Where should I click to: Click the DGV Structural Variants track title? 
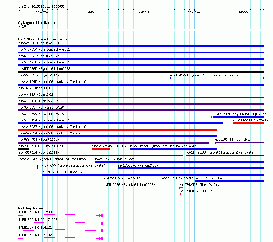[43, 39]
